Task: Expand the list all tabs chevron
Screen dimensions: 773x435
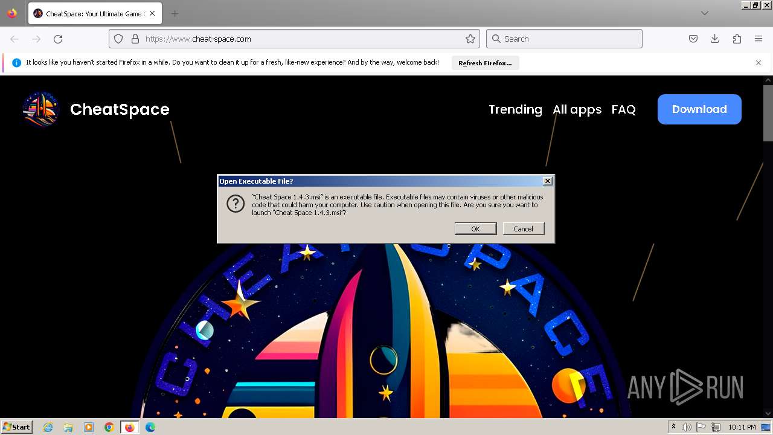Action: tap(705, 13)
